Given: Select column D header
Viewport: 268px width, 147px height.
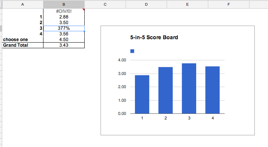Looking at the screenshot, I should [x=146, y=5].
